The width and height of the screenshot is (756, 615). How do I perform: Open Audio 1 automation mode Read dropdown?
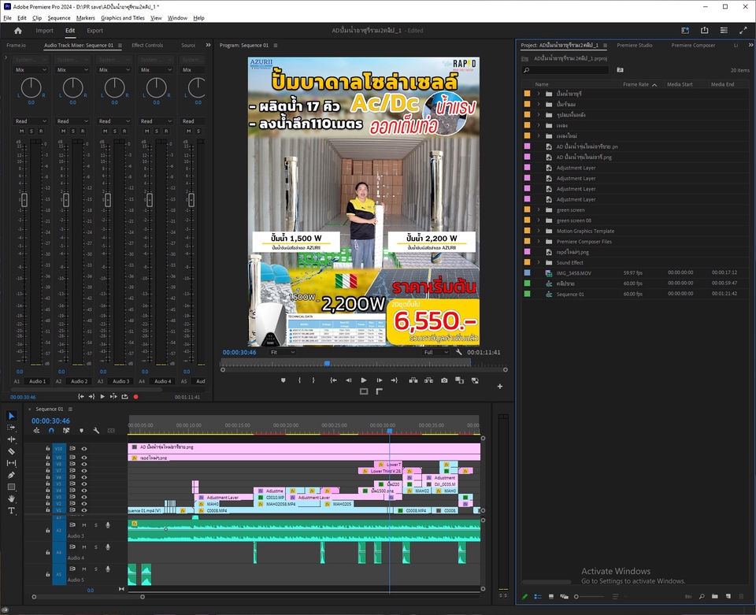[x=31, y=121]
